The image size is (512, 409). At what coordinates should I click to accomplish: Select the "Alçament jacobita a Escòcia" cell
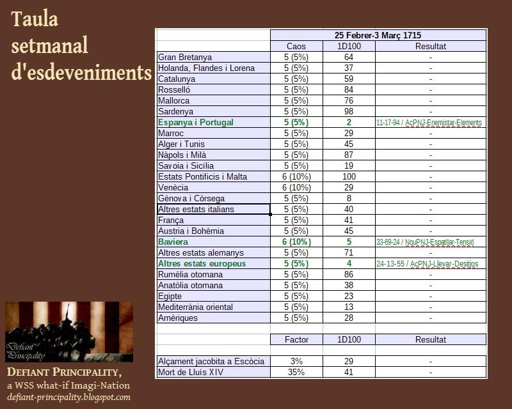tap(214, 361)
